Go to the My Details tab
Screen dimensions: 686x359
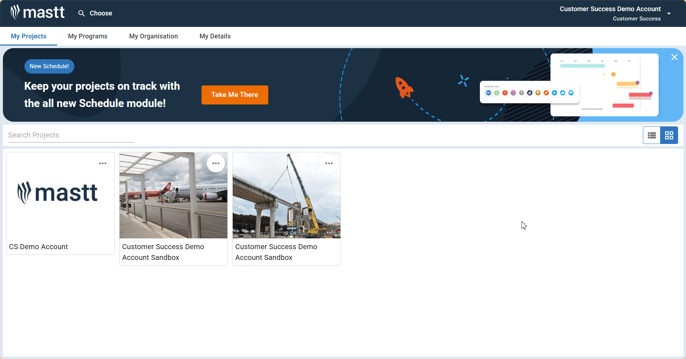(215, 36)
